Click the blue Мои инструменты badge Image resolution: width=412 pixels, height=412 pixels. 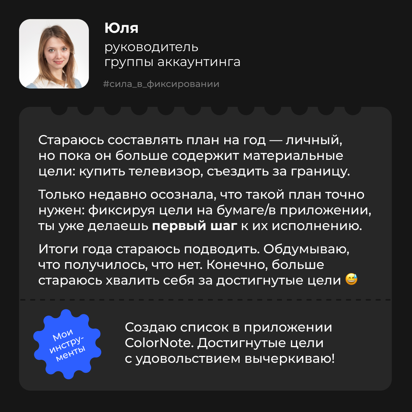pyautogui.click(x=68, y=344)
